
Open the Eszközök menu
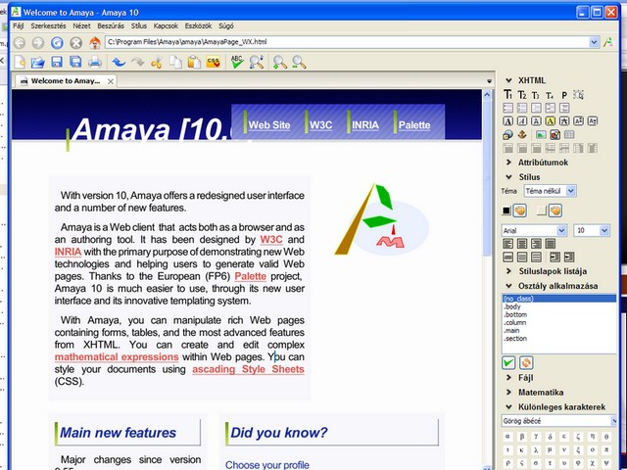pyautogui.click(x=198, y=26)
